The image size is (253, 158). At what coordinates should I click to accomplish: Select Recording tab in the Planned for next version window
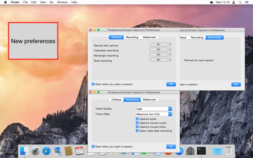[x=197, y=37]
